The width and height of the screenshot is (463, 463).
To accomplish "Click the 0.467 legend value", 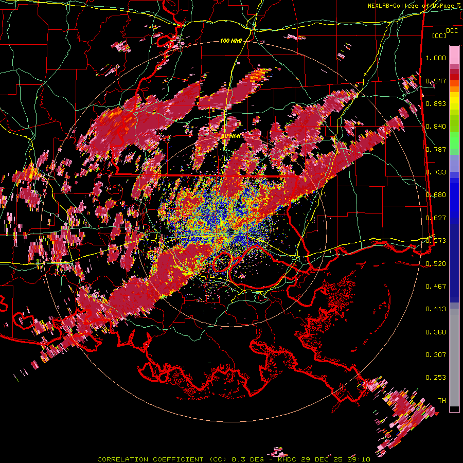I will point(436,287).
